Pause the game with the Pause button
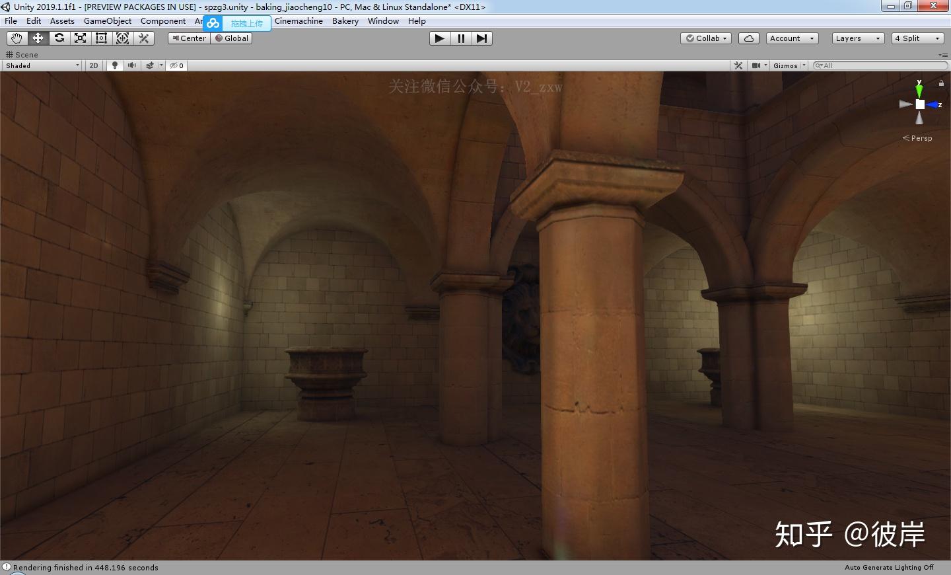Image resolution: width=951 pixels, height=575 pixels. coord(461,38)
